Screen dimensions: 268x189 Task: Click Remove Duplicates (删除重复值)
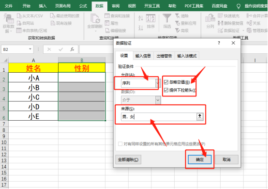point(231,23)
